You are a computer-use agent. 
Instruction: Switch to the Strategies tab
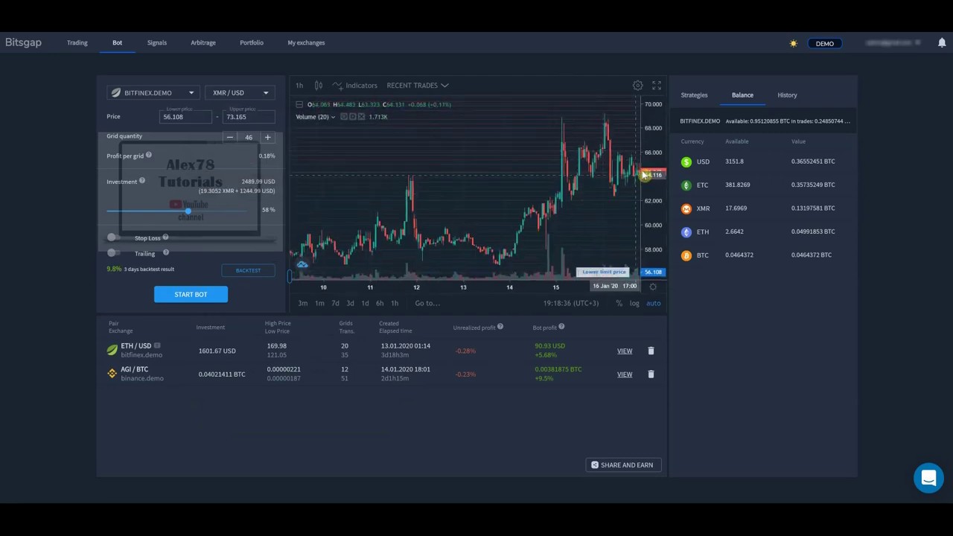[x=694, y=95]
